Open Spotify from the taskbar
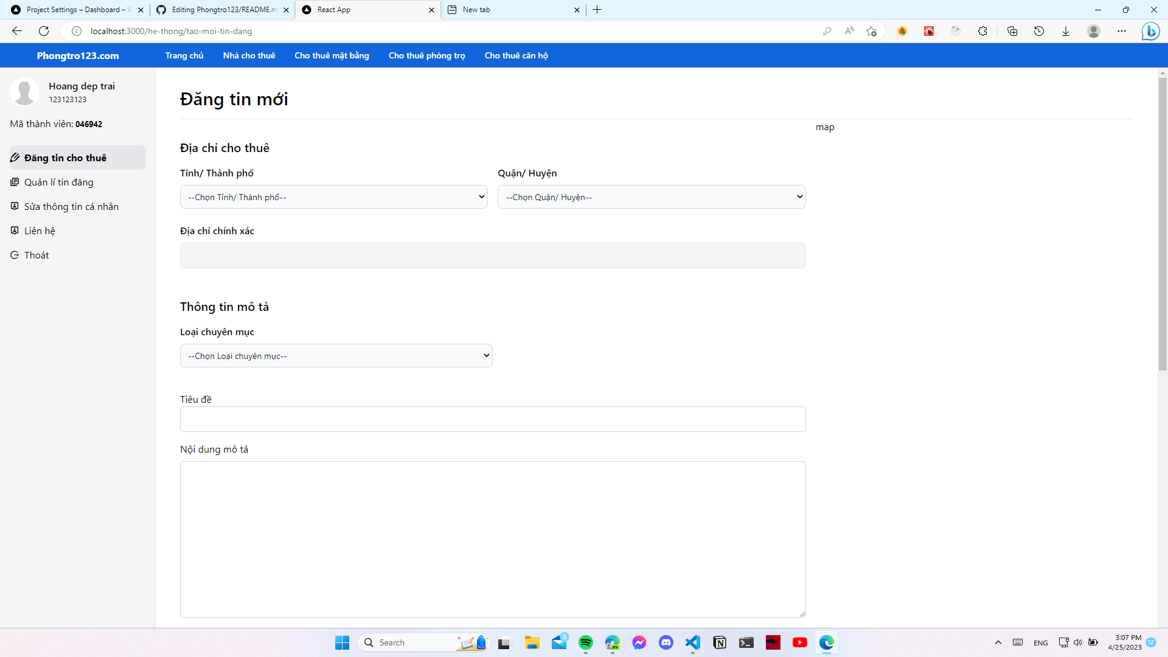Image resolution: width=1168 pixels, height=657 pixels. [586, 642]
